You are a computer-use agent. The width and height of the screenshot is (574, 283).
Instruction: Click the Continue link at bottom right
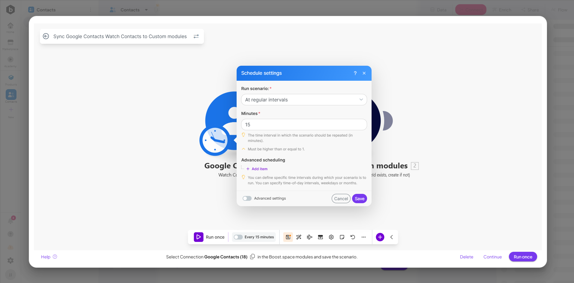[x=492, y=257]
